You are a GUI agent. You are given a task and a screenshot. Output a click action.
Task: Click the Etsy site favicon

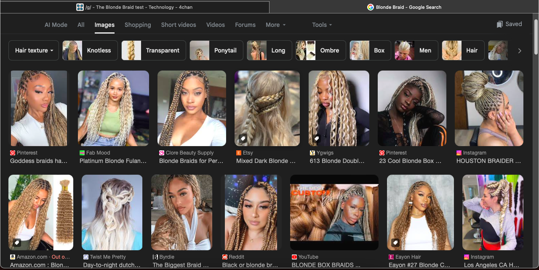239,153
